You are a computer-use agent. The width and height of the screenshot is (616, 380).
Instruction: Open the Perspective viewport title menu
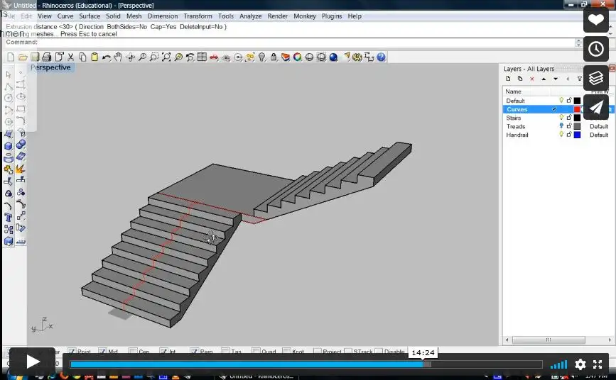pos(50,67)
